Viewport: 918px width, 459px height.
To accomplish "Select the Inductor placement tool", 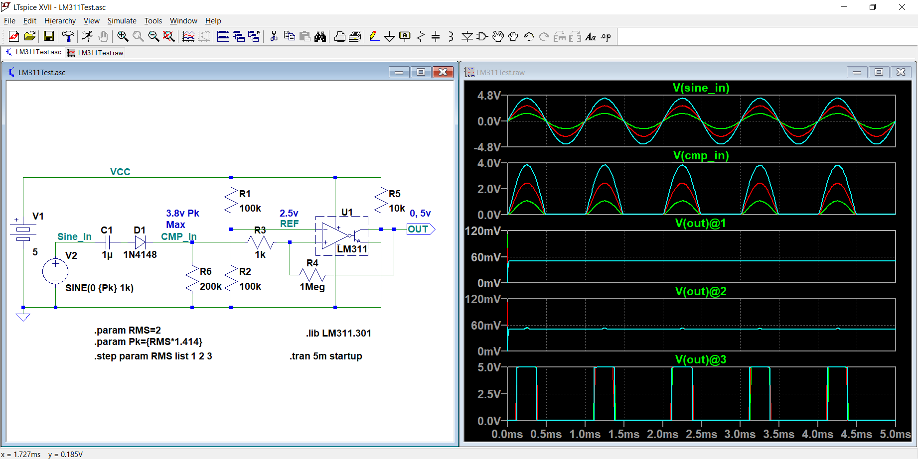I will pos(451,36).
